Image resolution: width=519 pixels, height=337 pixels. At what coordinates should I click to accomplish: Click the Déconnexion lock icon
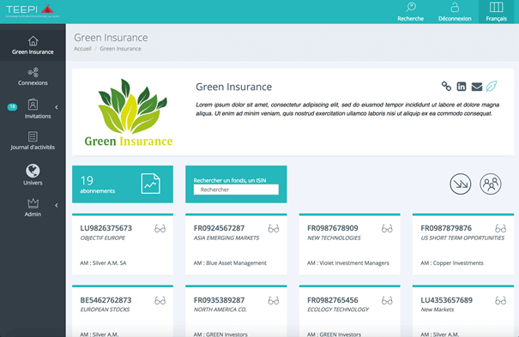coord(455,7)
